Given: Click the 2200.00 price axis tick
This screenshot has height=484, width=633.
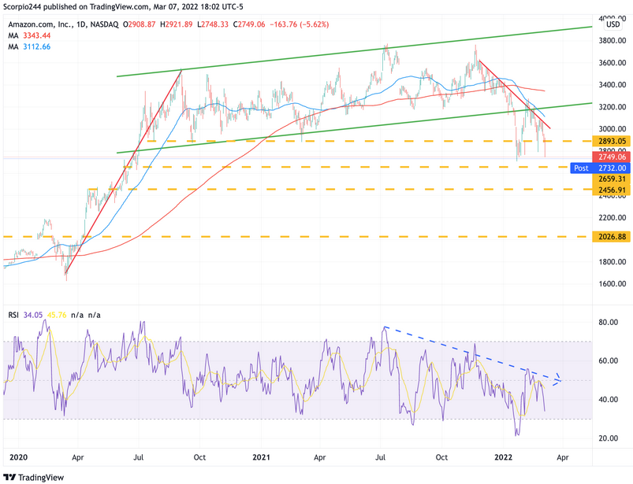Looking at the screenshot, I should pyautogui.click(x=613, y=218).
